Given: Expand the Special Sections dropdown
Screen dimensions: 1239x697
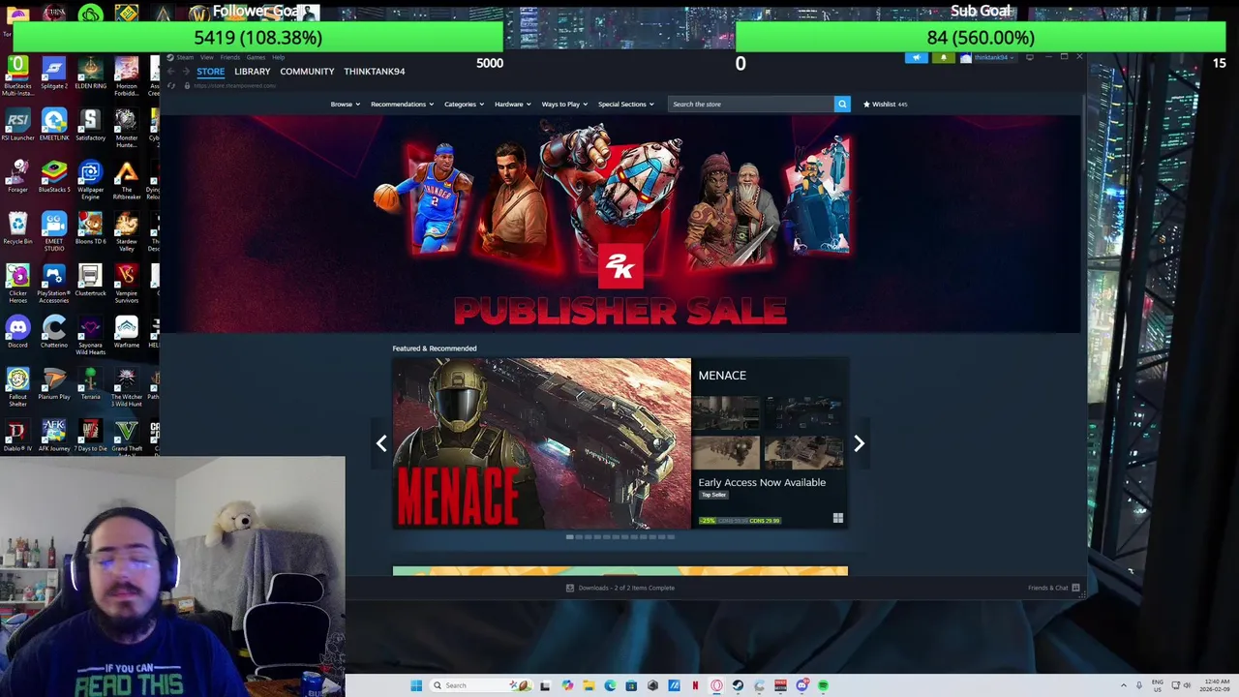Looking at the screenshot, I should point(625,104).
